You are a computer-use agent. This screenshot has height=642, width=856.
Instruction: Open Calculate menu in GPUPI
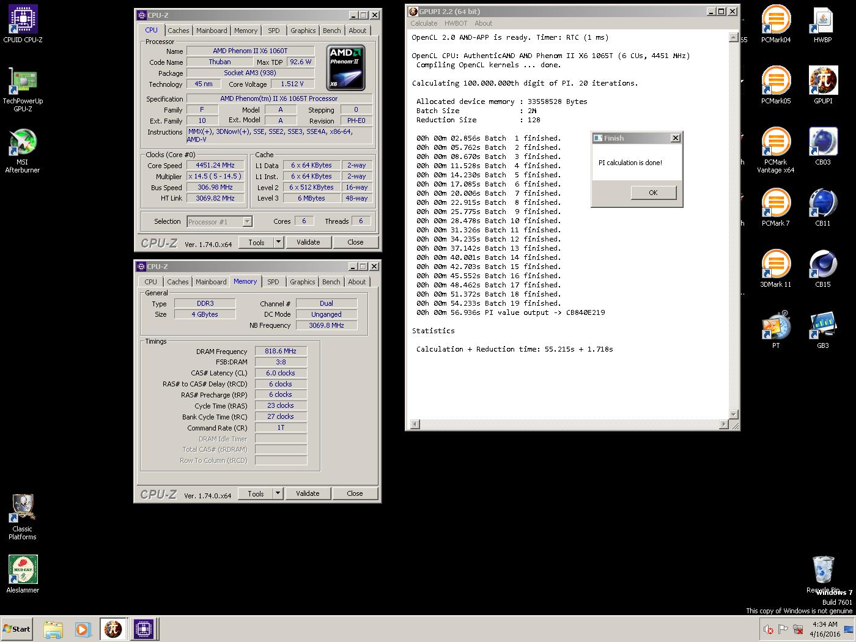pyautogui.click(x=424, y=23)
